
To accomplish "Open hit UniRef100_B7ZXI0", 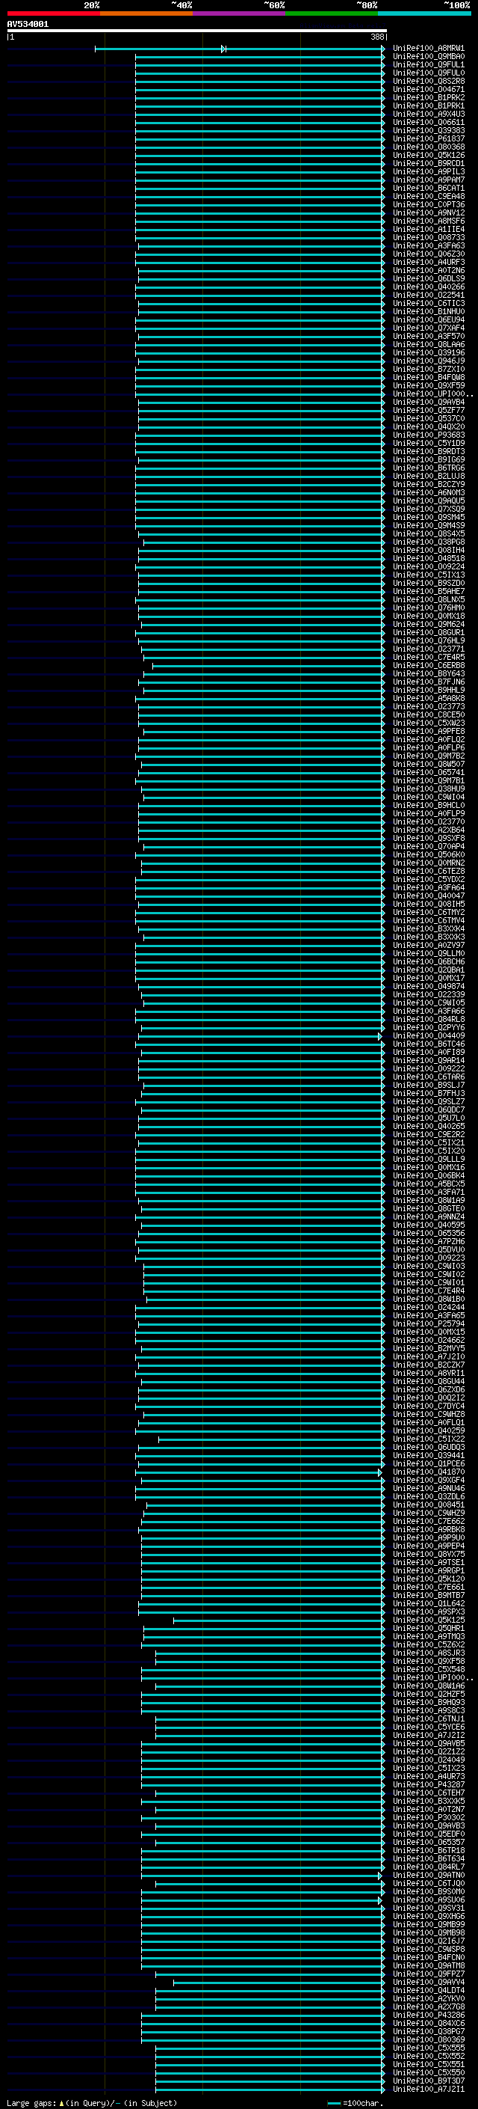I will tap(428, 370).
